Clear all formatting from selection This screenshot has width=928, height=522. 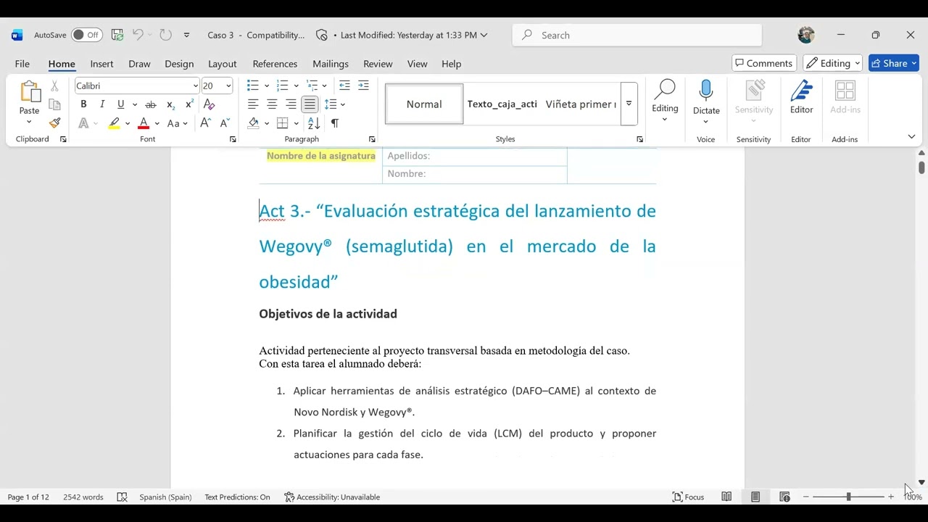(210, 104)
